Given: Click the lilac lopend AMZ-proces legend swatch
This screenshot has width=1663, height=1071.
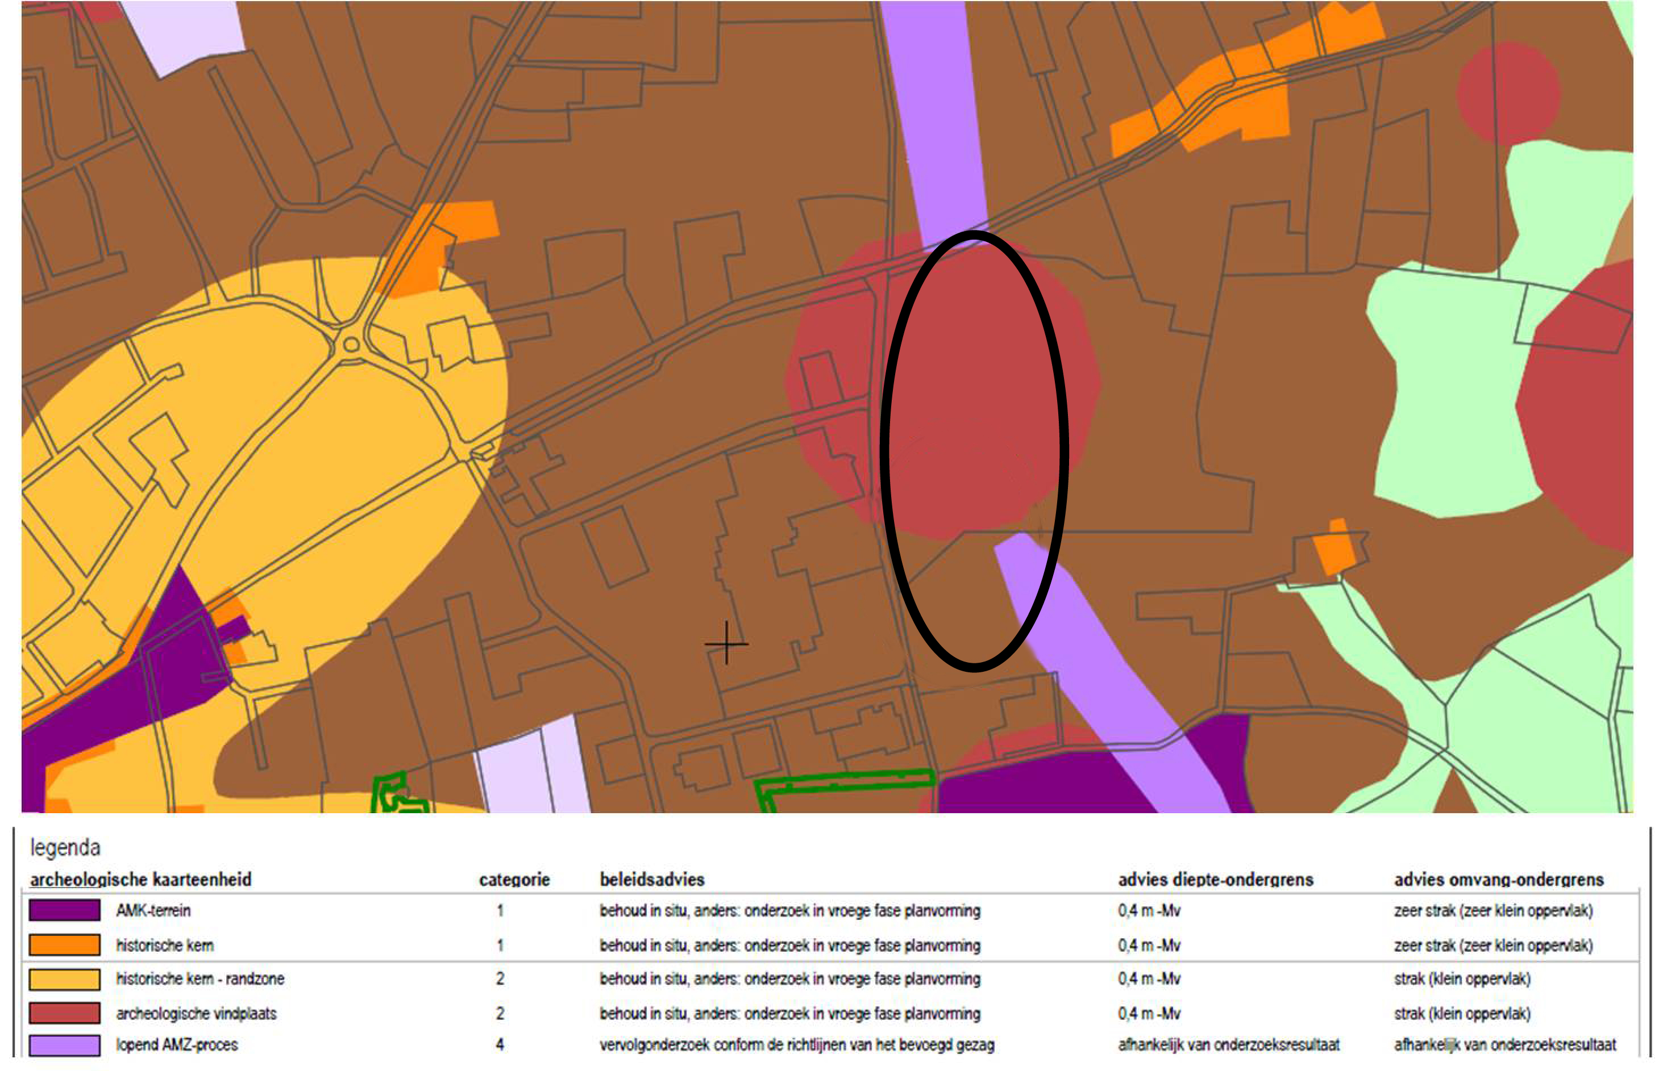Looking at the screenshot, I should [x=64, y=1045].
